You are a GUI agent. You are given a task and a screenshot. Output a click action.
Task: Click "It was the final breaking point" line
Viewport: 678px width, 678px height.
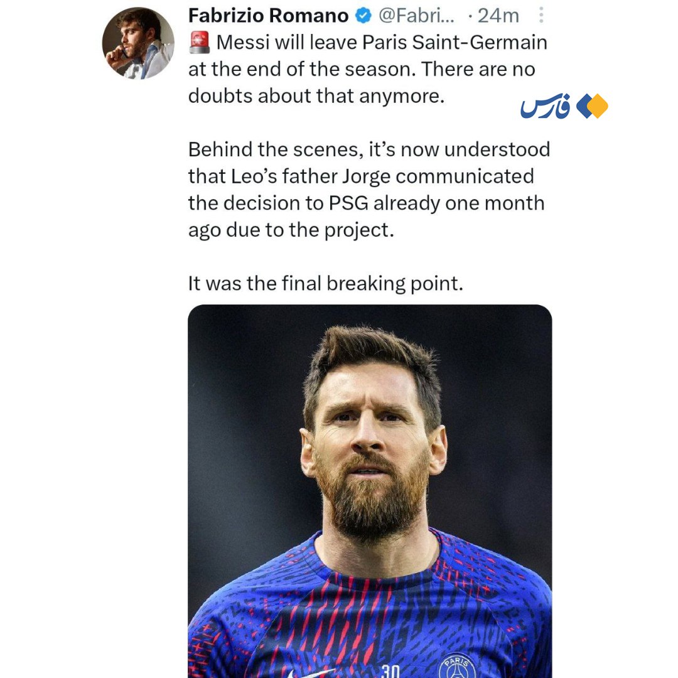tap(325, 284)
